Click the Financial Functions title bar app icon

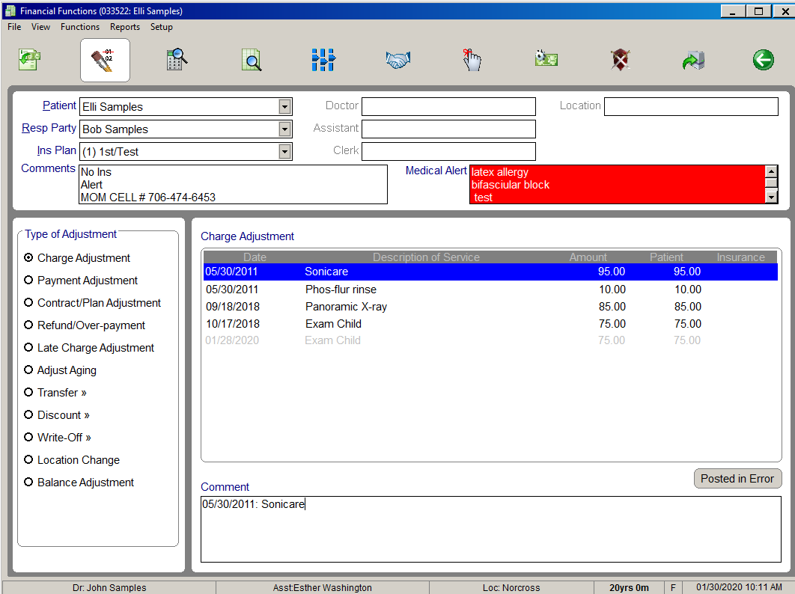coord(10,10)
